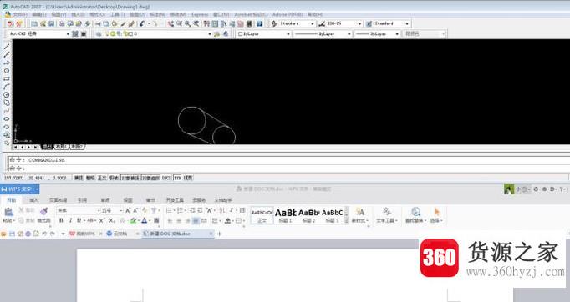Toggle 线宽 lineweight display in status bar
The height and width of the screenshot is (302, 570).
[x=188, y=178]
